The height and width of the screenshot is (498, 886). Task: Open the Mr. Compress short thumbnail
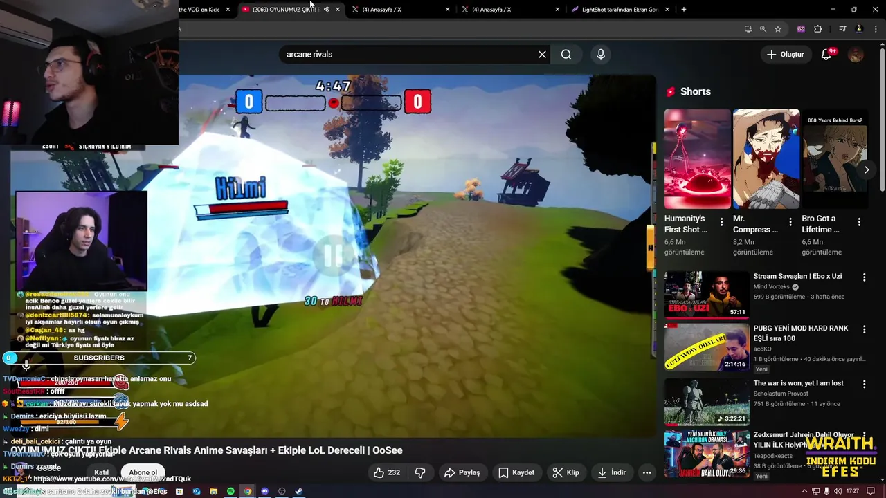[x=766, y=159]
